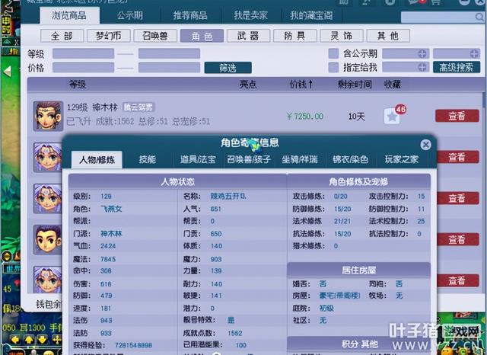The height and width of the screenshot is (355, 487).
Task: Click the 成就点数 value 1562
Action: pyautogui.click(x=235, y=333)
